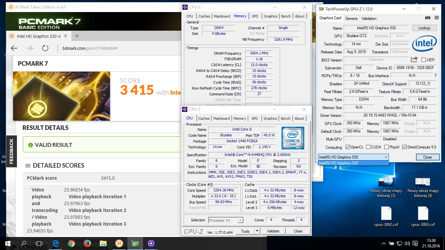Click the Device ID field in GPU-Z
The width and height of the screenshot is (445, 250).
(x=415, y=68)
